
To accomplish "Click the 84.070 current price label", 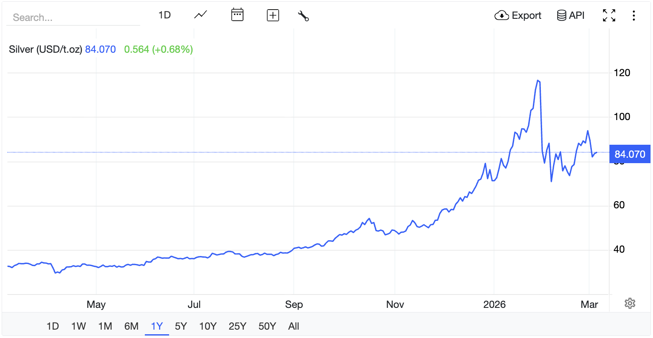I will [x=630, y=154].
